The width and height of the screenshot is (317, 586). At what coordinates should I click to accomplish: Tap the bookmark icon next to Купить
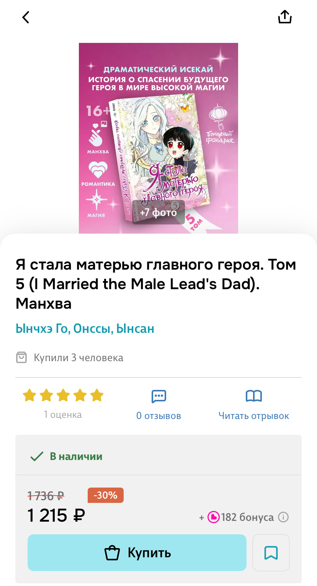(271, 553)
